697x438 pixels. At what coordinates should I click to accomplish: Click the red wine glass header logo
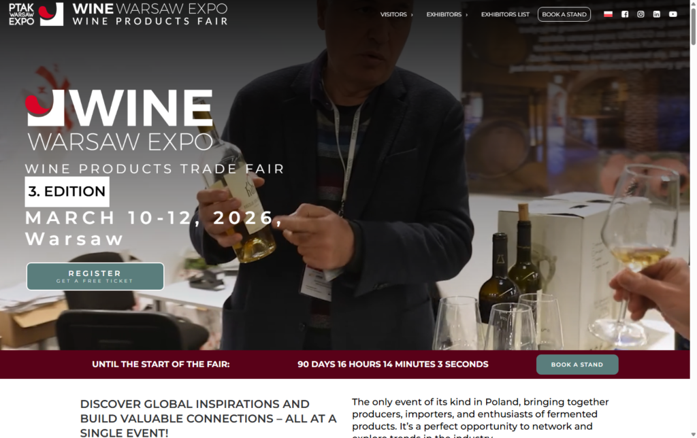[50, 14]
